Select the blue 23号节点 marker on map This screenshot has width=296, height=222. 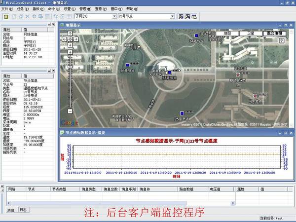click(170, 73)
